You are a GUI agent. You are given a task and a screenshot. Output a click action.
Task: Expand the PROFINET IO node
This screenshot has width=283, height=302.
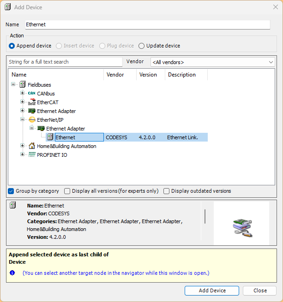click(22, 154)
